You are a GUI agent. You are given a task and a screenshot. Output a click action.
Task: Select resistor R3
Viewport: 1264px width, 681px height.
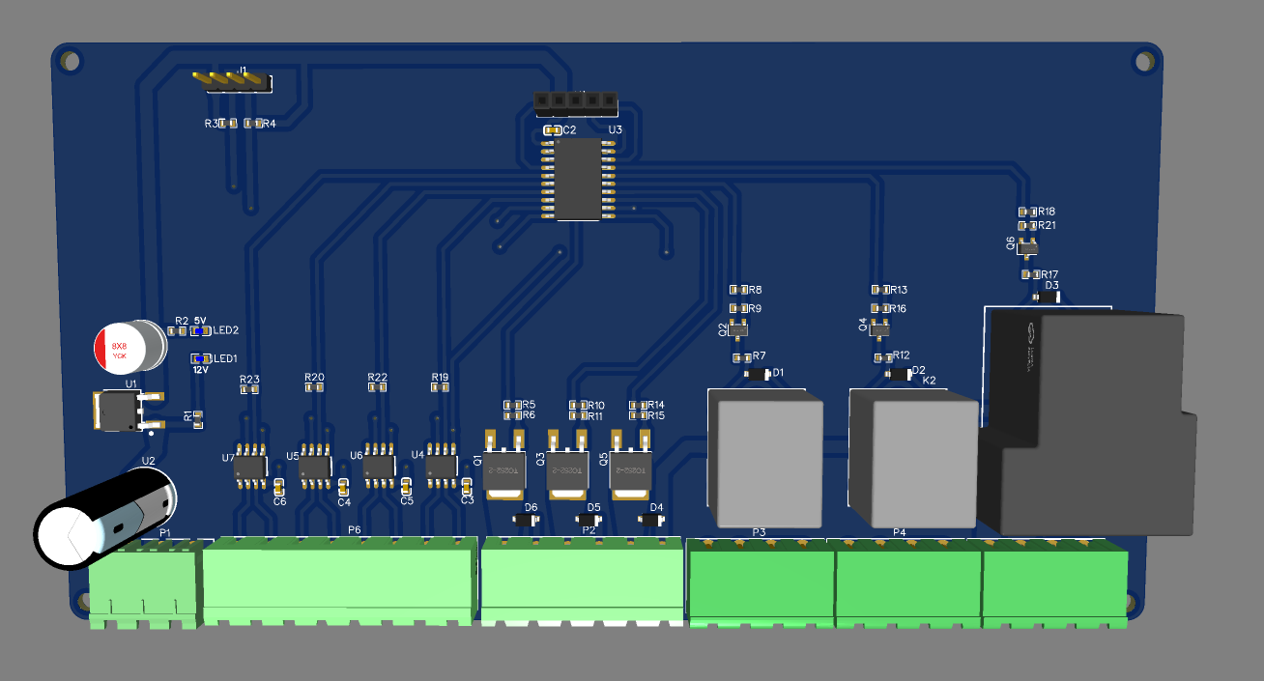pos(229,123)
